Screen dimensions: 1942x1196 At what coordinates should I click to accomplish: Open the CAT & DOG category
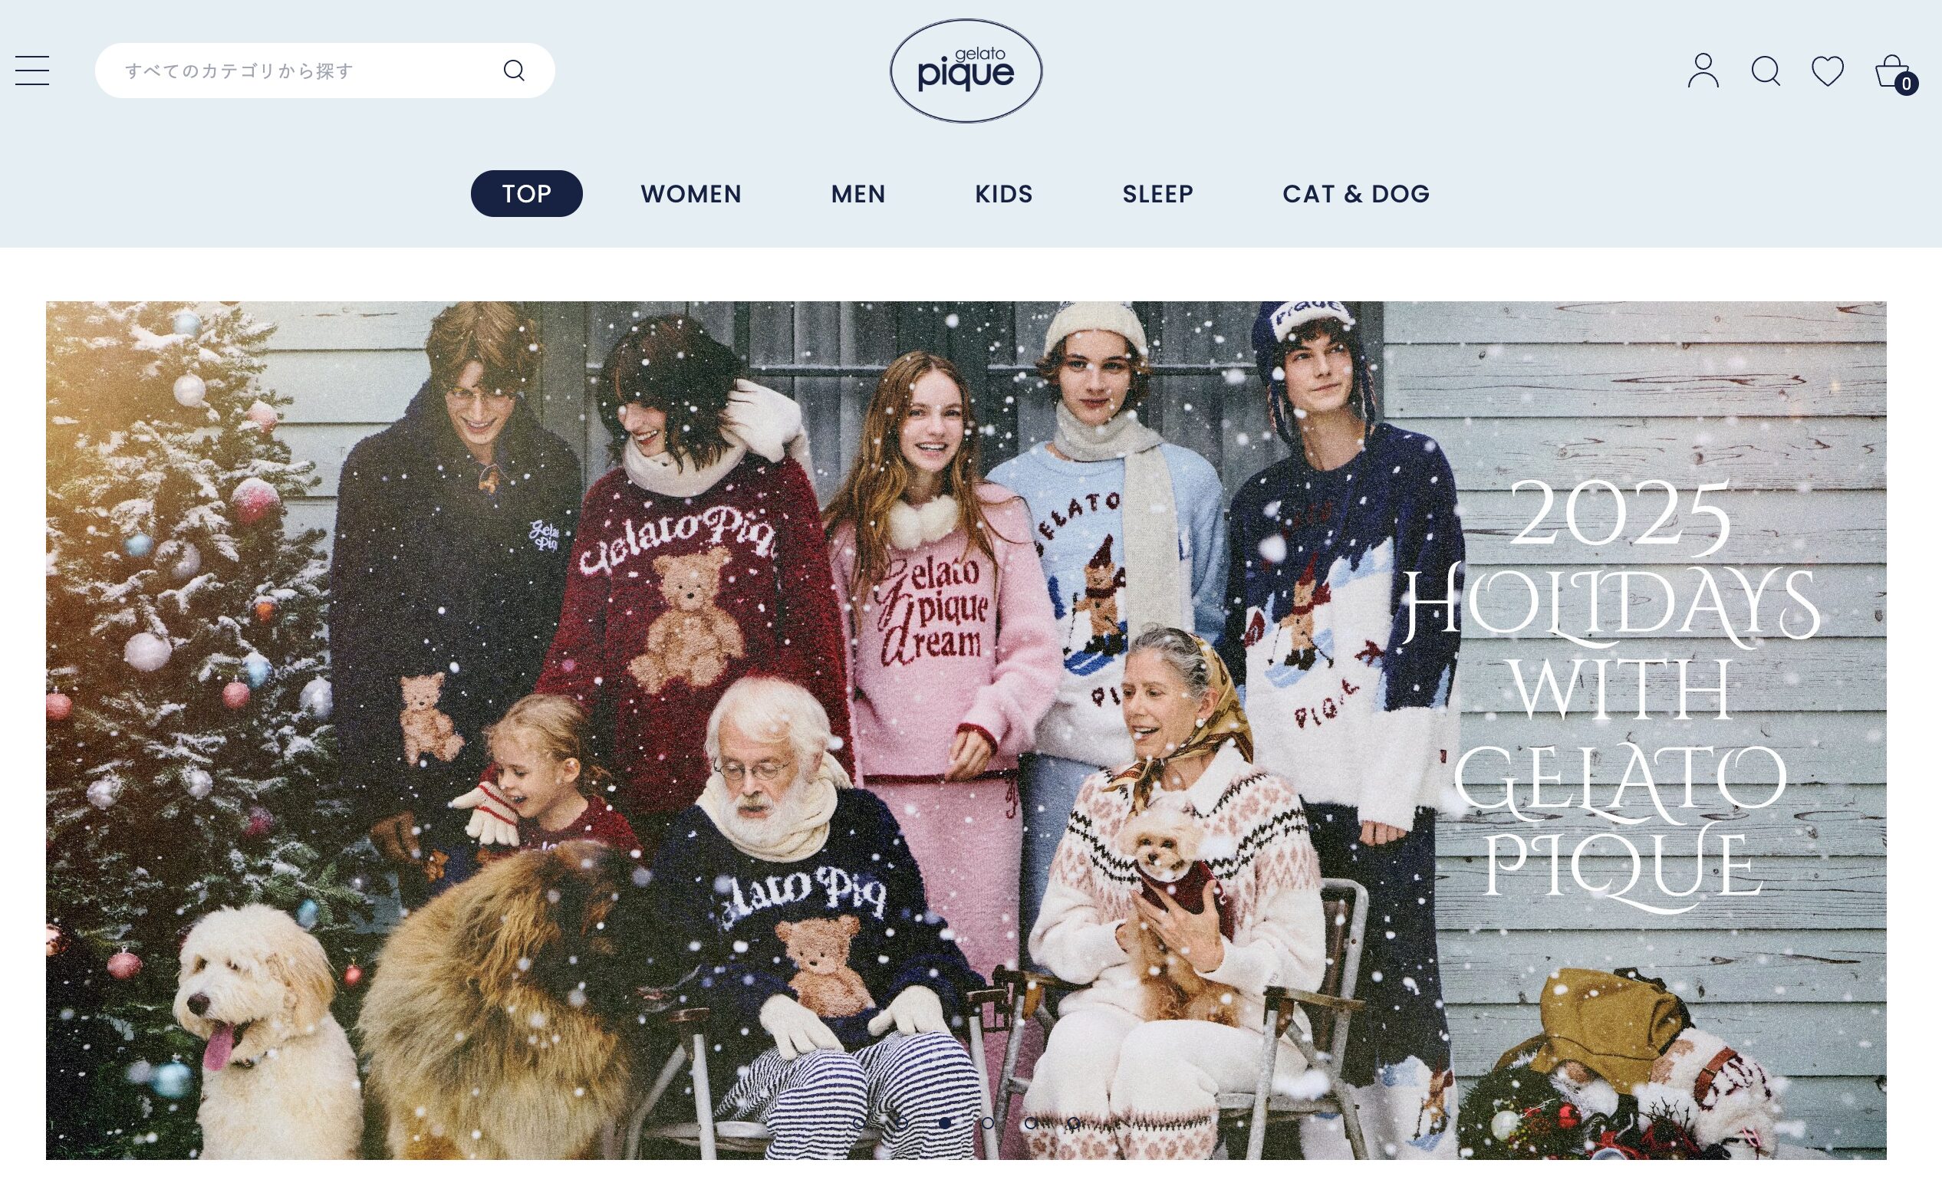(1356, 194)
